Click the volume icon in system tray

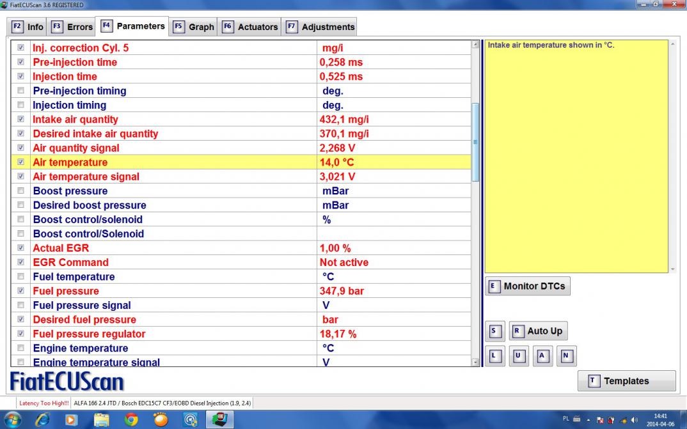pos(635,420)
